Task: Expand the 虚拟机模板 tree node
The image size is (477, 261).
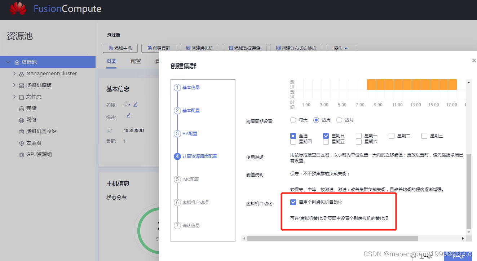Action: pyautogui.click(x=14, y=85)
